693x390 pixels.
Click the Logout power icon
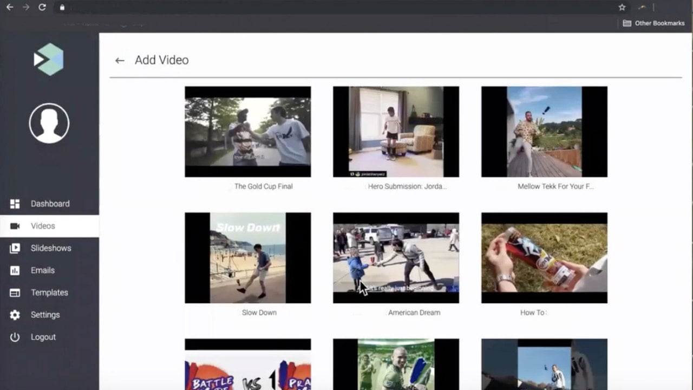pos(15,337)
